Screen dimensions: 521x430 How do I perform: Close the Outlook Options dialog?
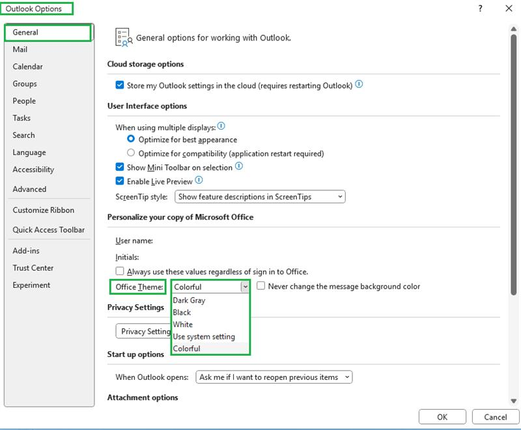tap(509, 8)
